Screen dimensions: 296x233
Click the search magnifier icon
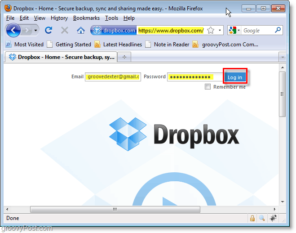pos(278,30)
